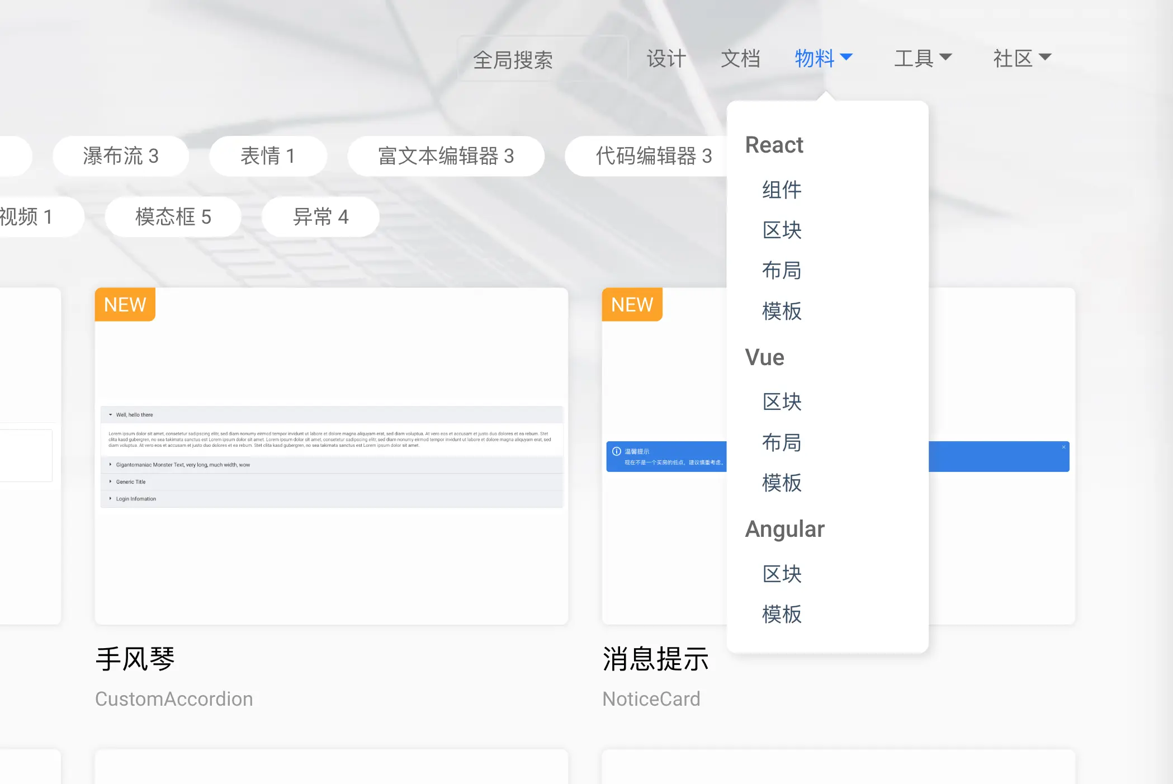Viewport: 1173px width, 784px height.
Task: Open the 文档 navigation link
Action: pyautogui.click(x=740, y=58)
